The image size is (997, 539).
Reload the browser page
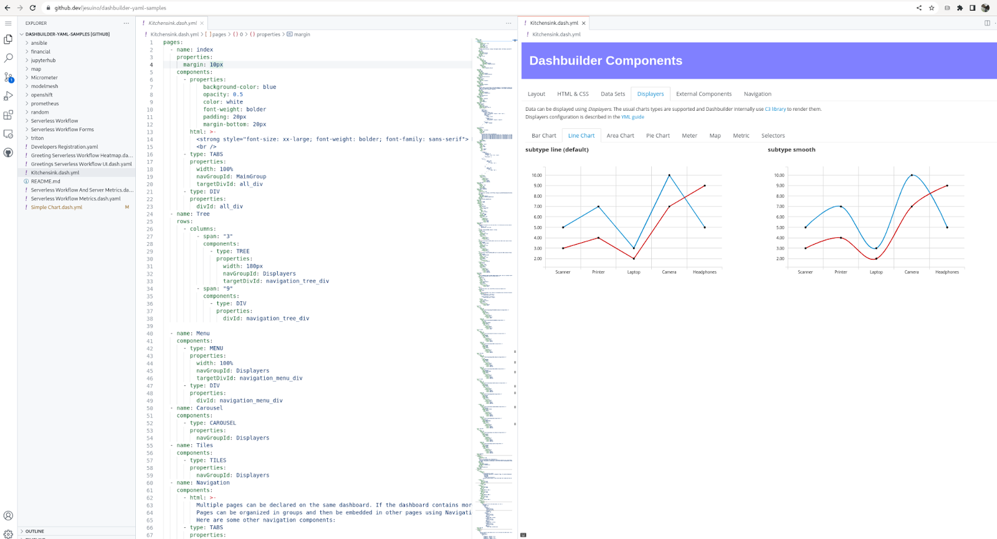point(32,8)
